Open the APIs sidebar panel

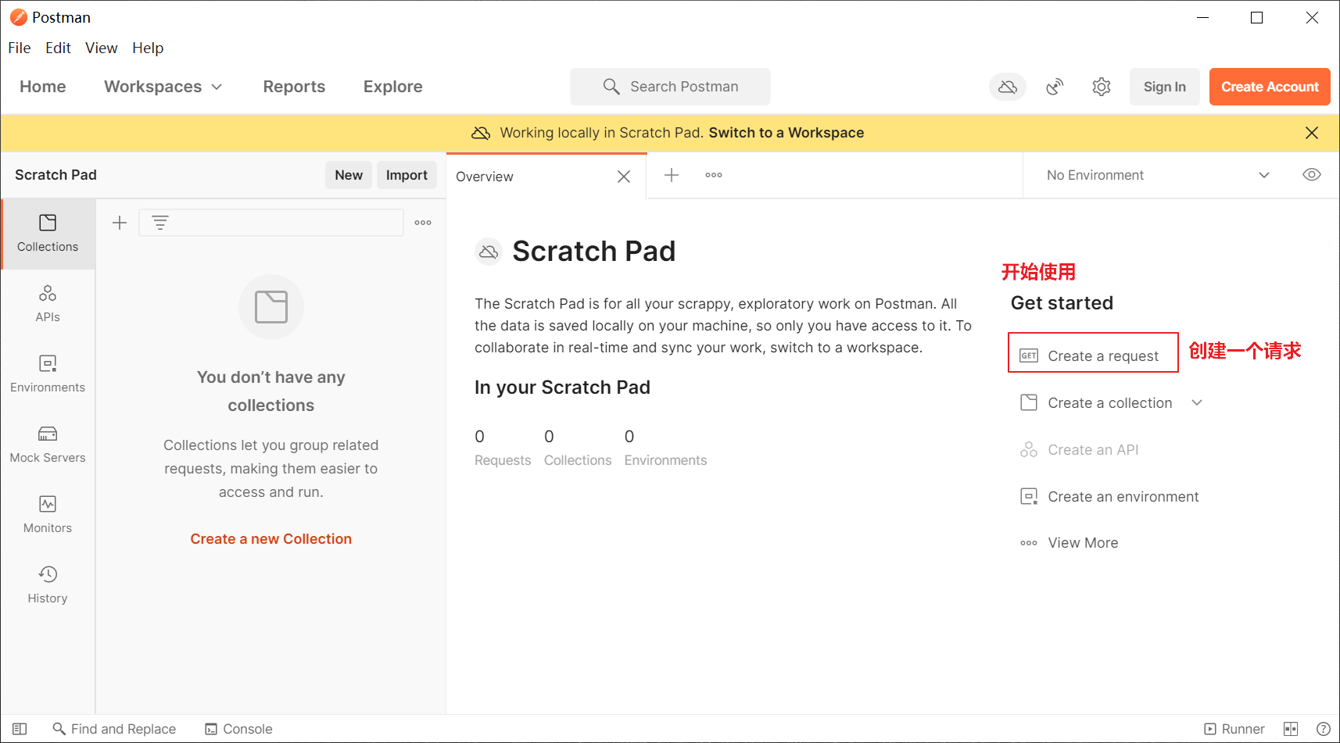pyautogui.click(x=48, y=303)
